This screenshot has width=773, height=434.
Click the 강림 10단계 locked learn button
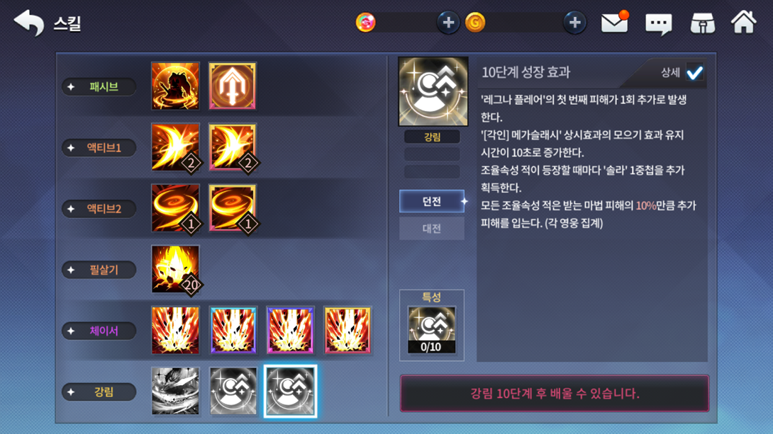pyautogui.click(x=555, y=393)
